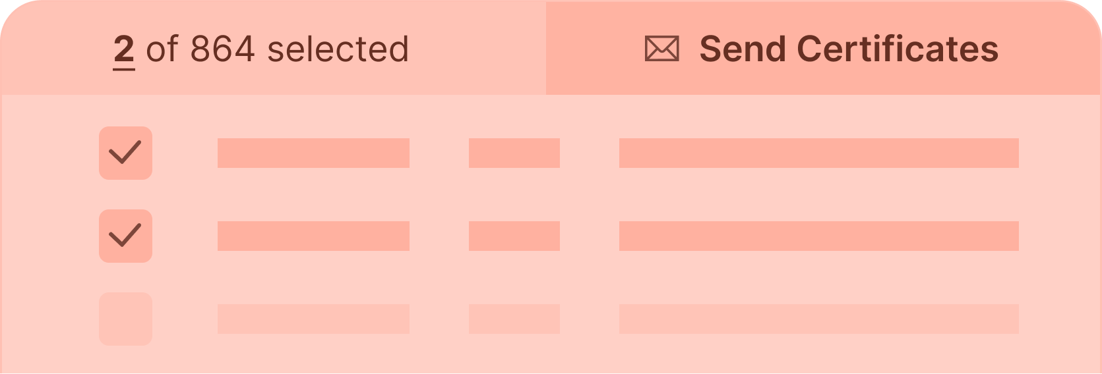Click the word "selected" in the header
The image size is (1102, 374).
coord(338,50)
